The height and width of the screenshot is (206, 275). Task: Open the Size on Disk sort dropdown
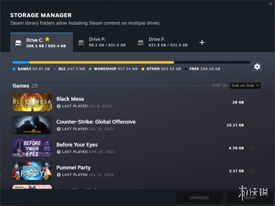245,85
